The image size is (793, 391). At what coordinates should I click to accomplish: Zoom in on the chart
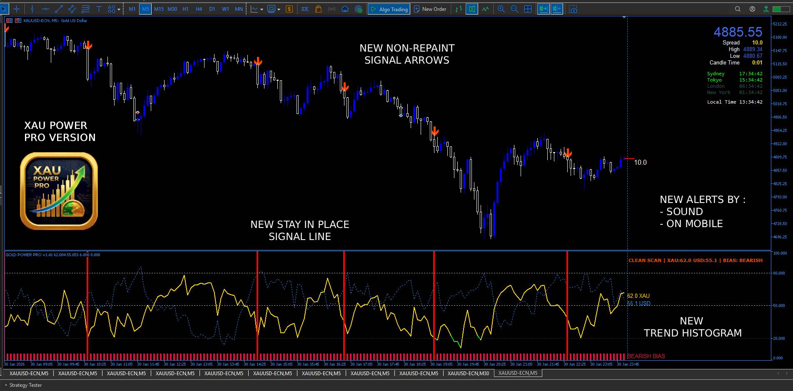coord(501,9)
